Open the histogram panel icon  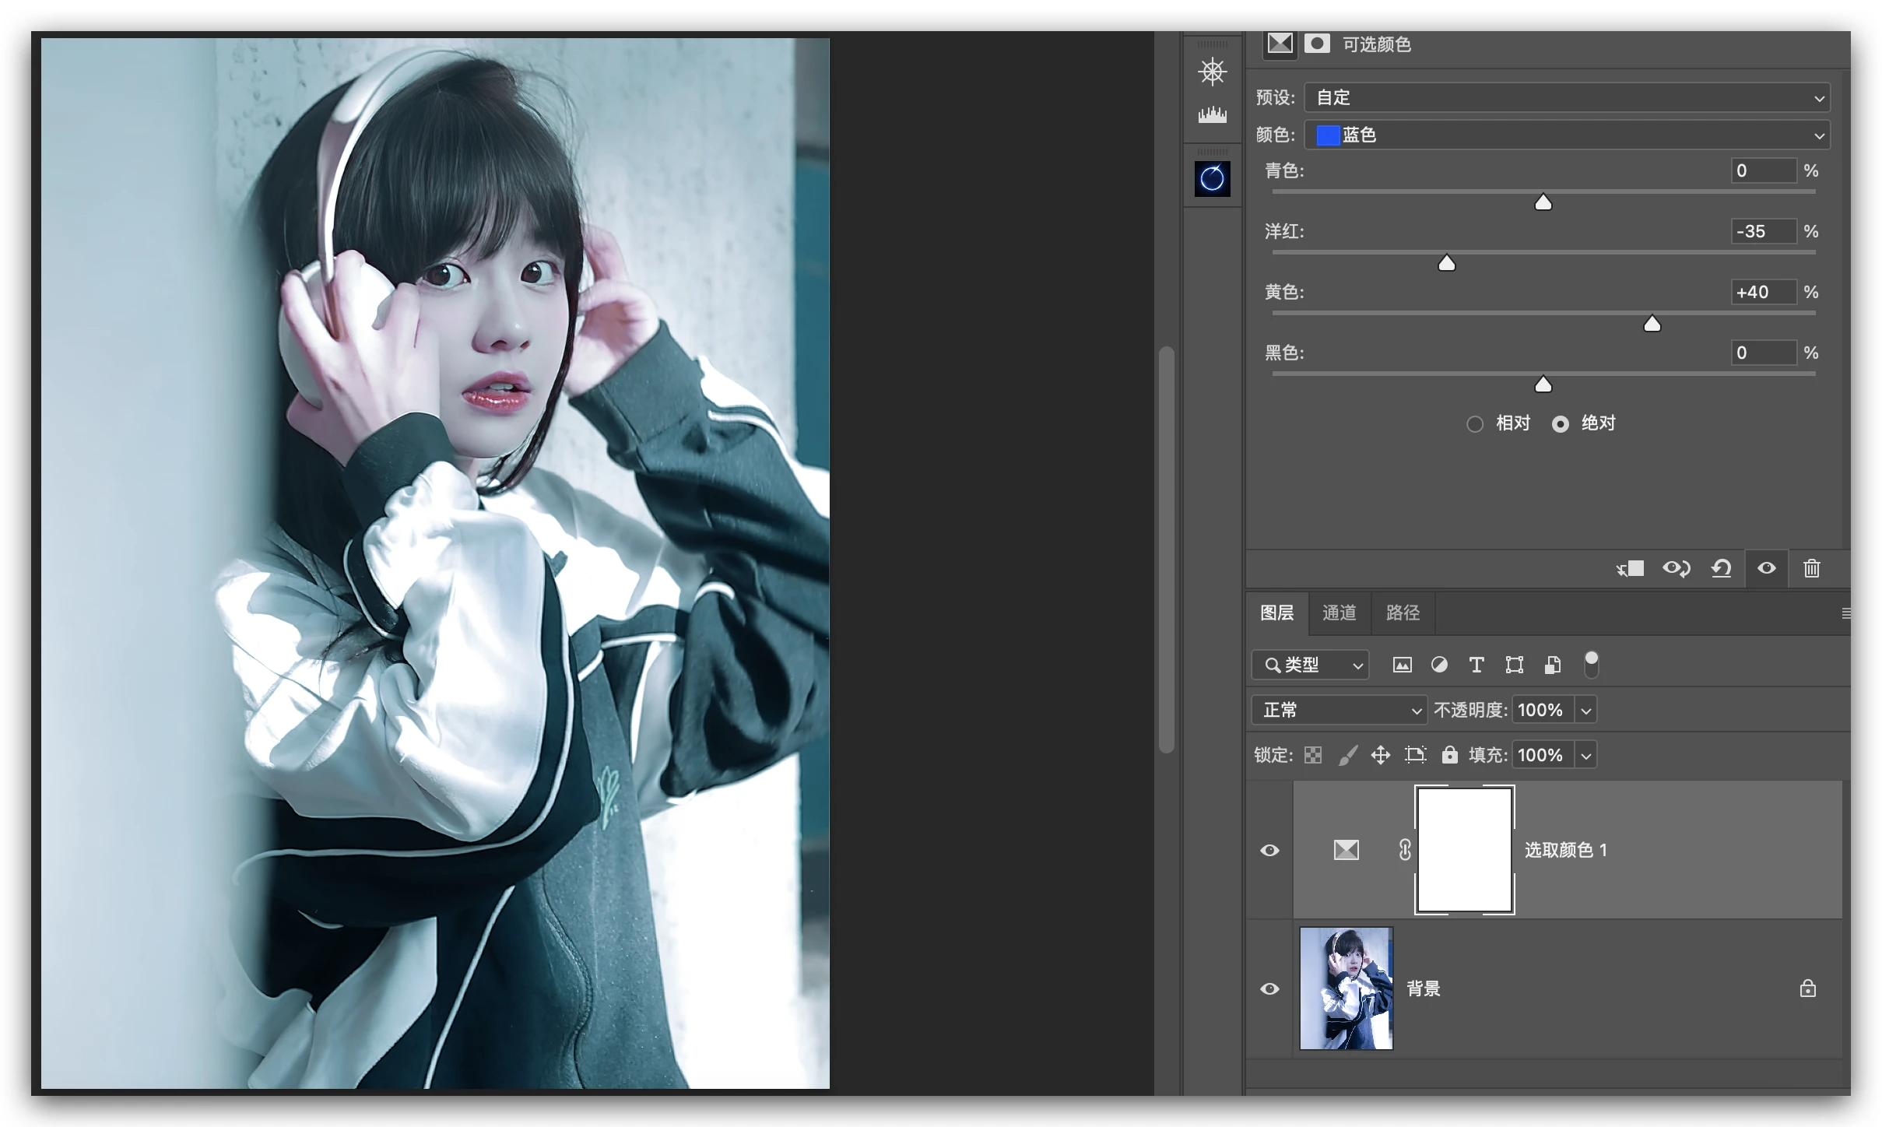click(1212, 115)
